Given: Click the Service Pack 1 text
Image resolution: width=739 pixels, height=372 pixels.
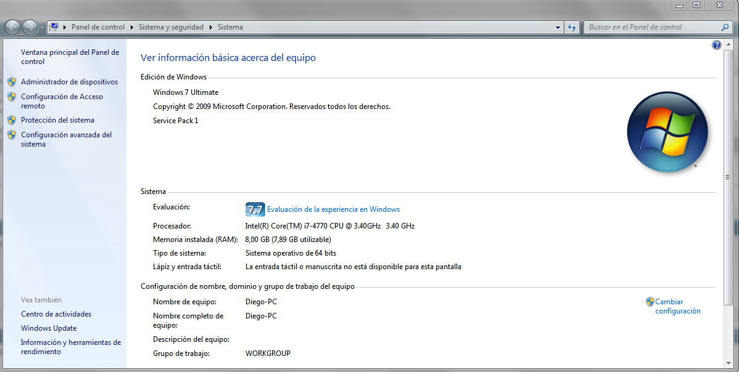Looking at the screenshot, I should (x=175, y=120).
